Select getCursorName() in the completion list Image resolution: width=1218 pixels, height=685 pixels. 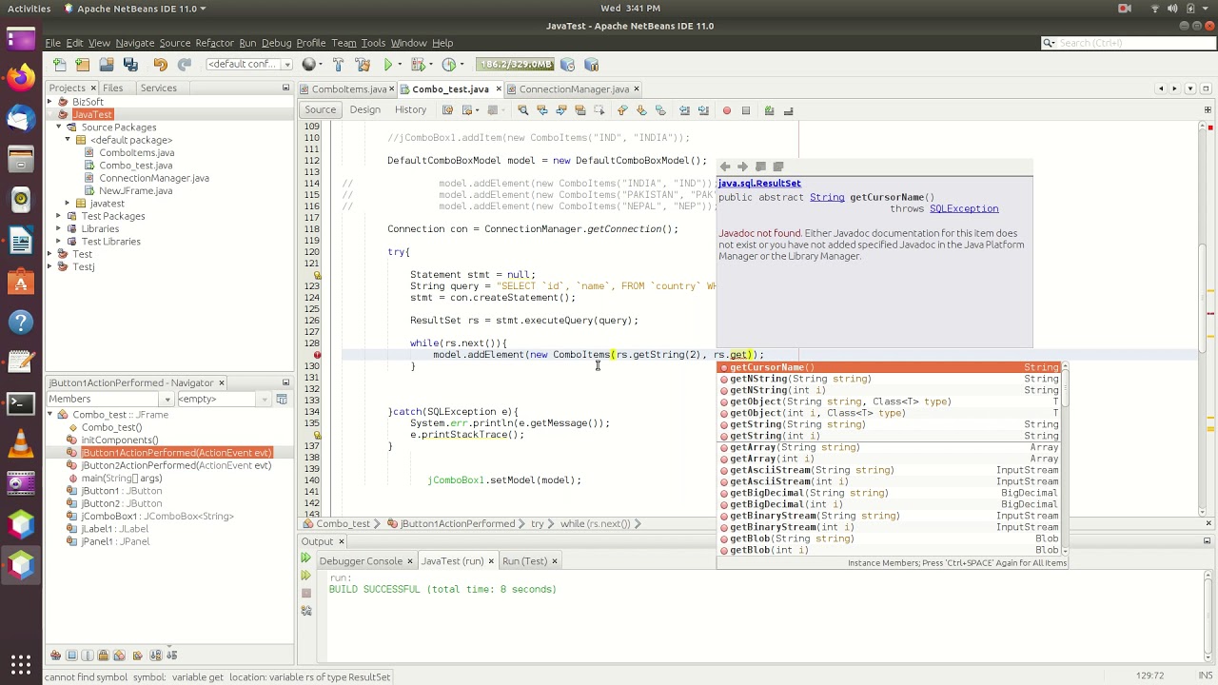coord(889,367)
